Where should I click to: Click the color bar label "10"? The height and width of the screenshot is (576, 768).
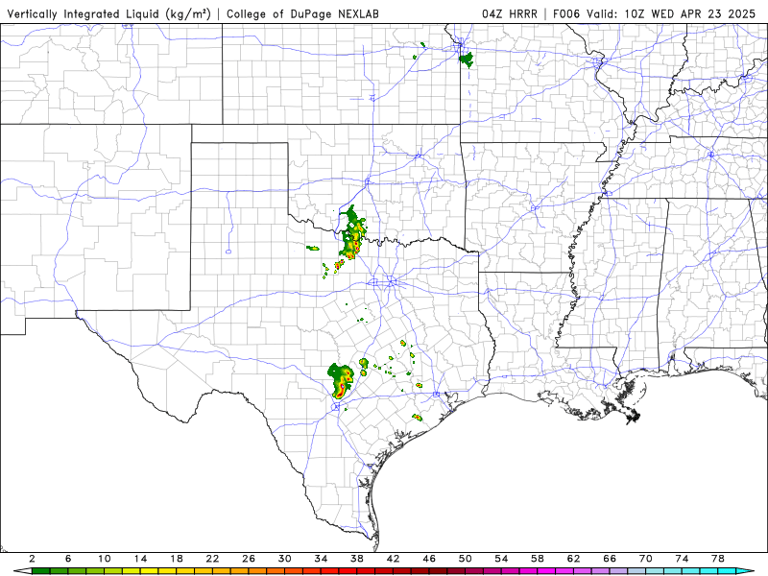(x=104, y=559)
